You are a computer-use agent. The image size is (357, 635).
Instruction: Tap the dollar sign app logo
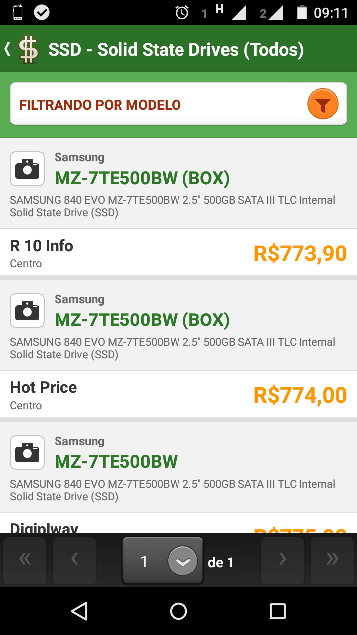point(28,50)
